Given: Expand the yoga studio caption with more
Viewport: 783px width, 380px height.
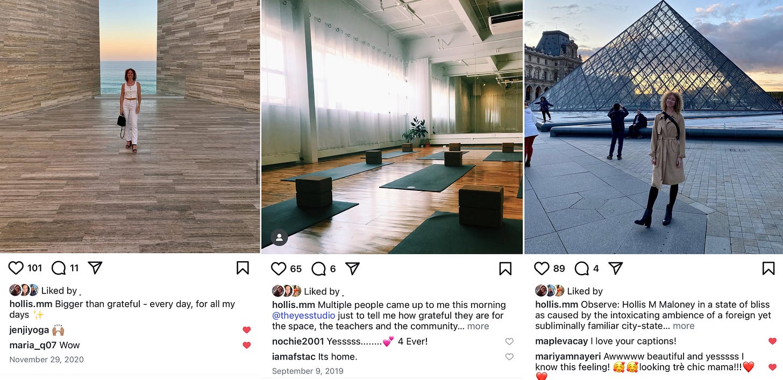Looking at the screenshot, I should pos(478,326).
